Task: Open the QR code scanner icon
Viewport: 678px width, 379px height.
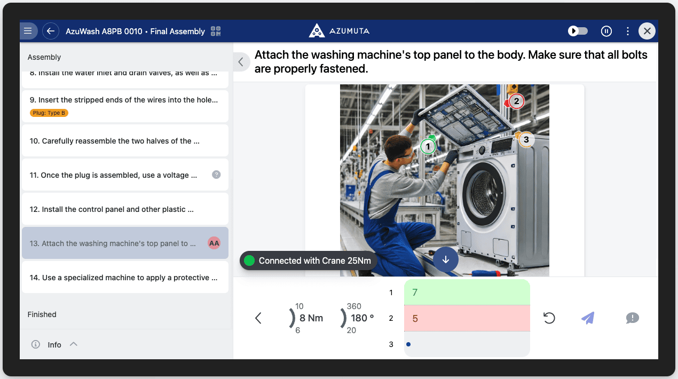Action: (x=216, y=31)
